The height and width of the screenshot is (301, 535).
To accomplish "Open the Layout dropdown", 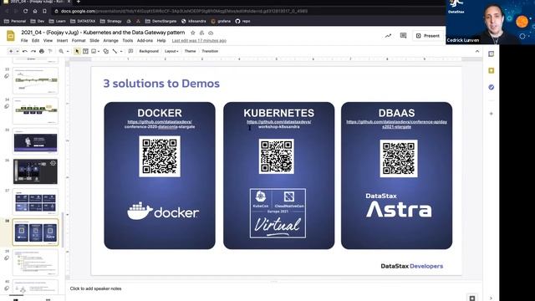I will coord(171,51).
